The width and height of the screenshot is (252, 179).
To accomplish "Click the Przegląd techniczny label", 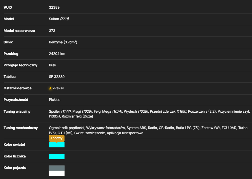I will click(20, 65).
